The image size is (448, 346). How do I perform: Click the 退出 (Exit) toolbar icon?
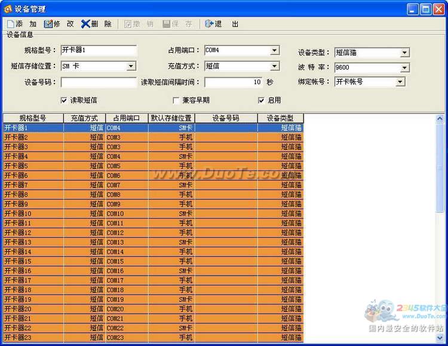point(209,24)
